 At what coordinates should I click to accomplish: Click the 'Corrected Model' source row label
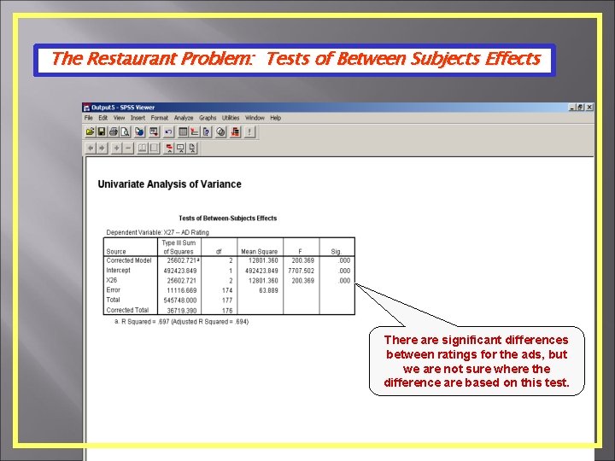[129, 260]
